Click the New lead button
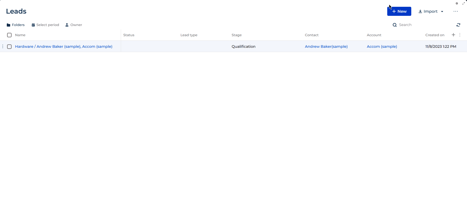This screenshot has width=467, height=199. pyautogui.click(x=399, y=11)
